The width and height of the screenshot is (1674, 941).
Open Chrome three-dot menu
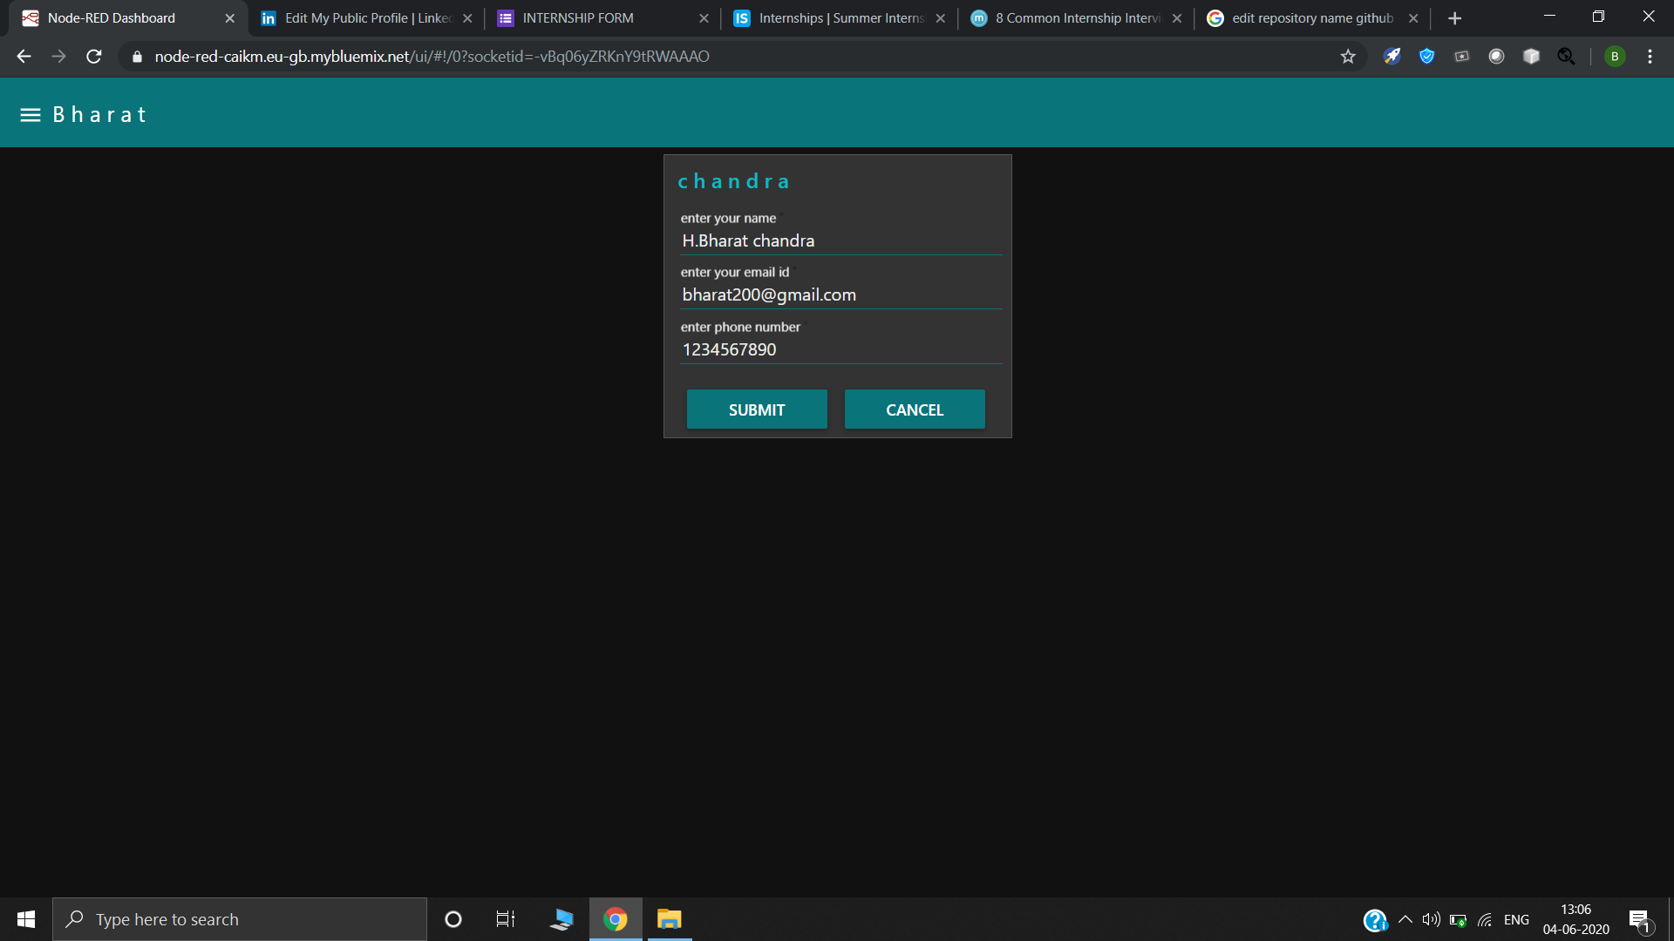1650,57
